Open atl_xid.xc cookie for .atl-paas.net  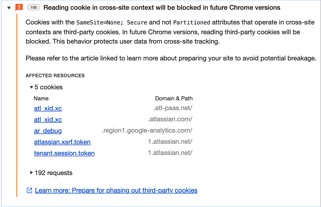48,108
